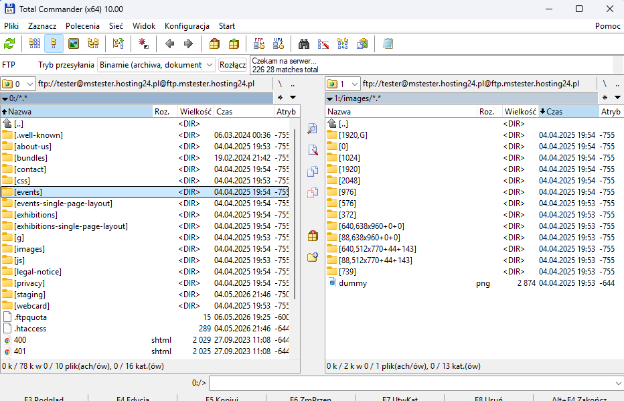Click the copy files icon between panels
Screen dimensions: 624x401
pos(313,171)
